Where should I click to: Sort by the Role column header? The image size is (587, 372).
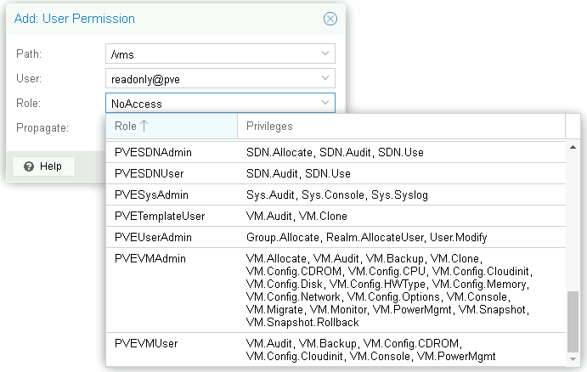tap(171, 127)
